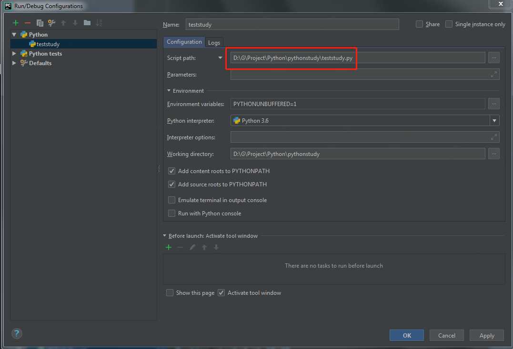Viewport: 513px width, 349px height.
Task: Create new folder in configurations toolbar
Action: pyautogui.click(x=87, y=22)
